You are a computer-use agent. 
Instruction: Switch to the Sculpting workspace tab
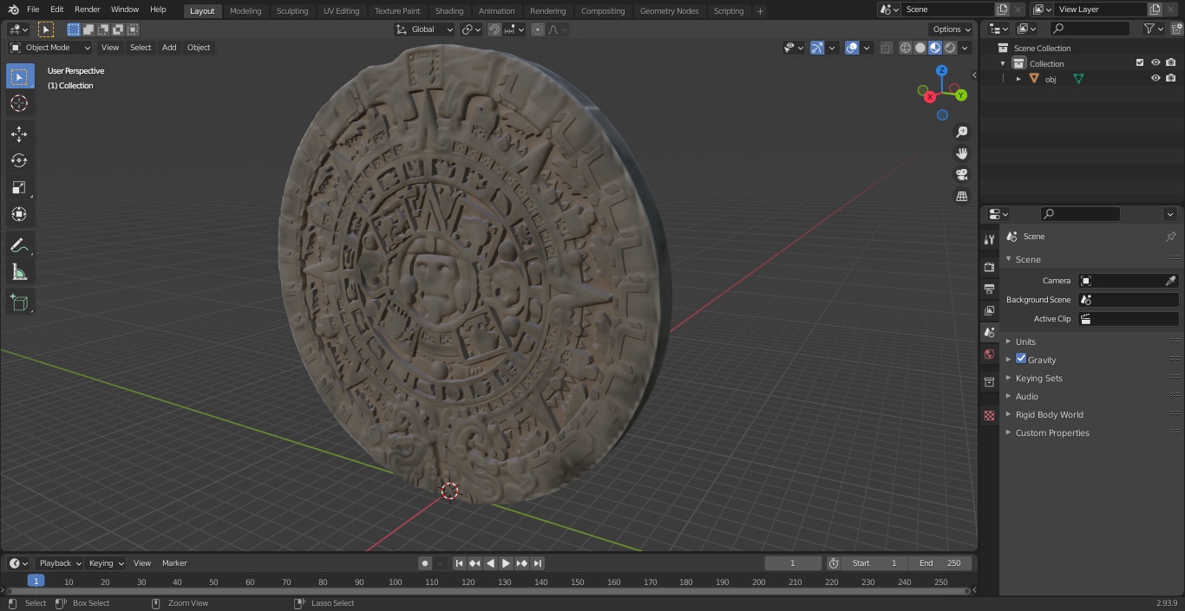coord(292,11)
